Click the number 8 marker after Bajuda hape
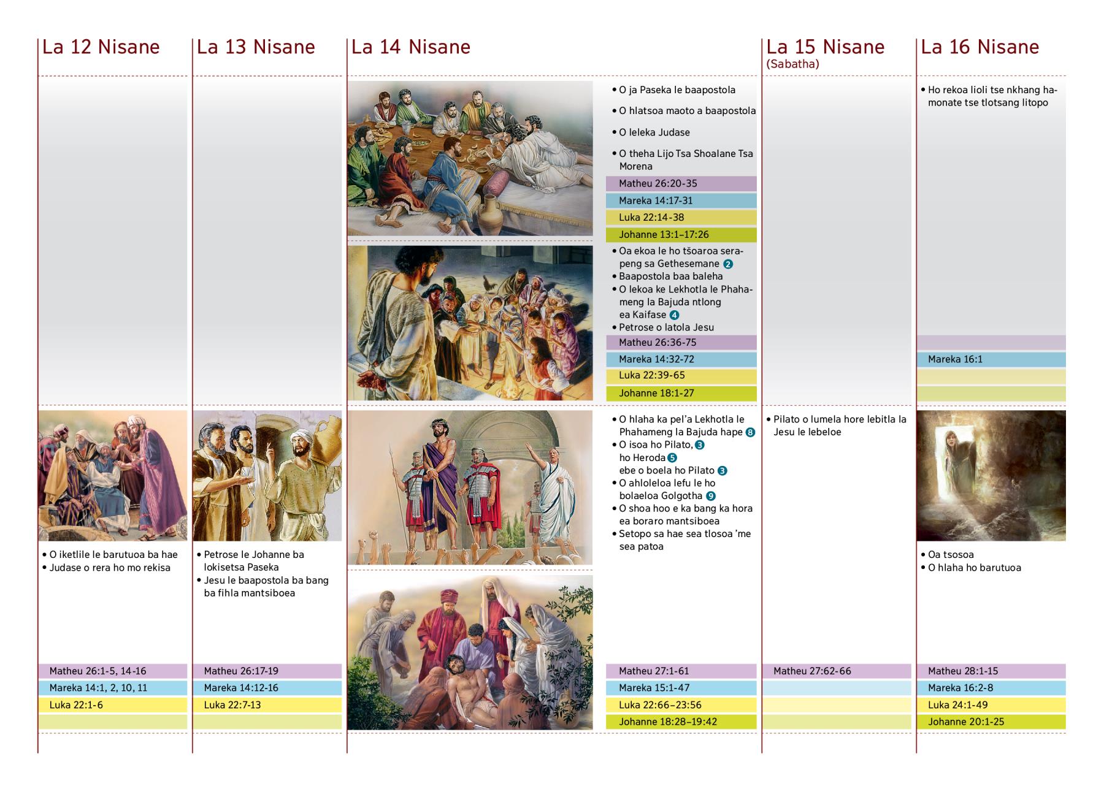Image resolution: width=1104 pixels, height=797 pixels. coord(750,432)
